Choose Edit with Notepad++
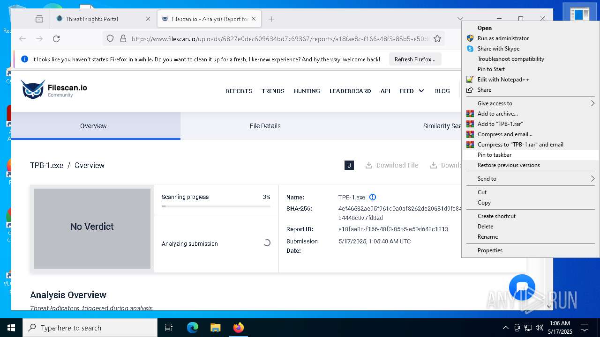Image resolution: width=600 pixels, height=337 pixels. tap(531, 80)
